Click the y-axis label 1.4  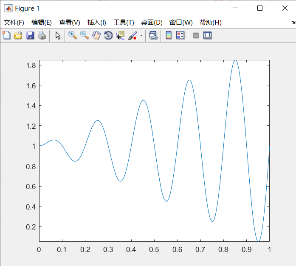click(31, 106)
